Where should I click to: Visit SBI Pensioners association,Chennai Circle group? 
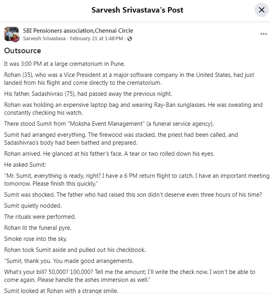click(78, 31)
